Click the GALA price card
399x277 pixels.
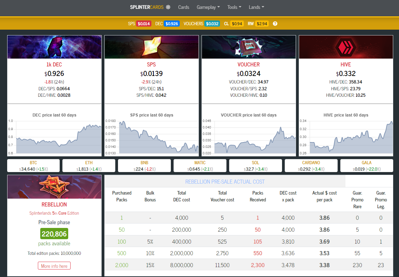click(367, 166)
